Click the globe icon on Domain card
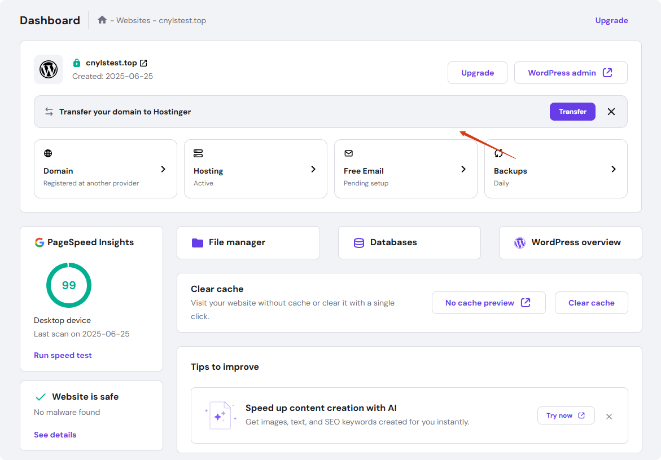The height and width of the screenshot is (460, 661). point(48,153)
